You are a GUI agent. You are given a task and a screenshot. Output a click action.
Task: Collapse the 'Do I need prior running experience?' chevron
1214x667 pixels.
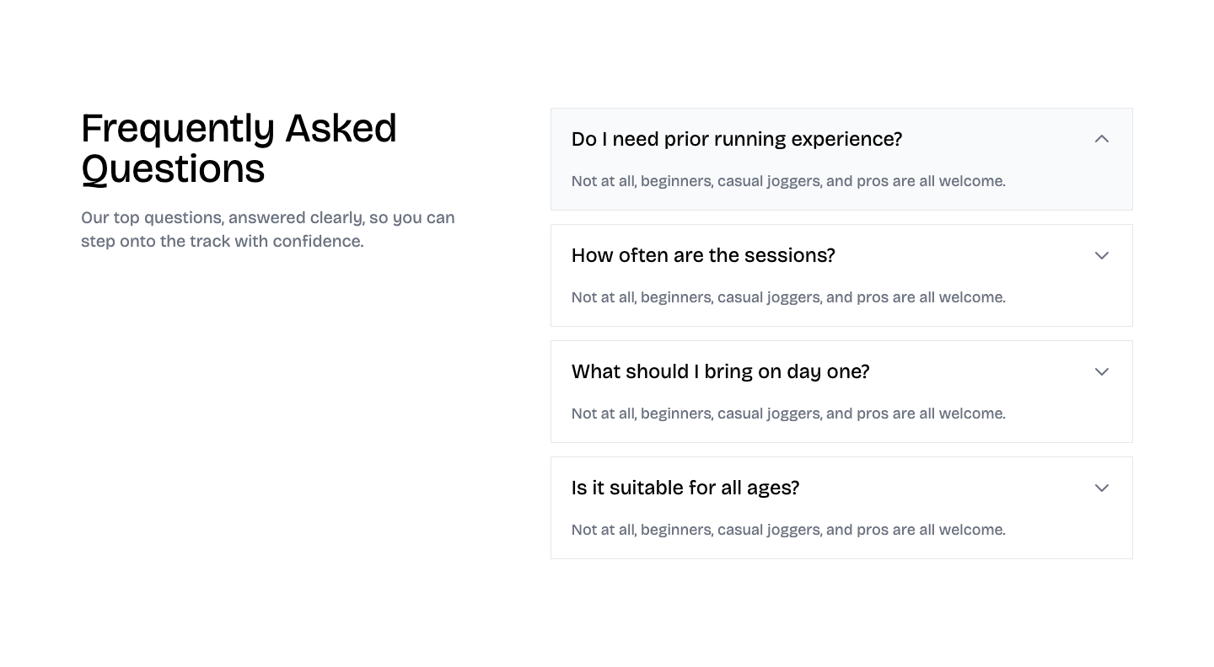click(1101, 139)
